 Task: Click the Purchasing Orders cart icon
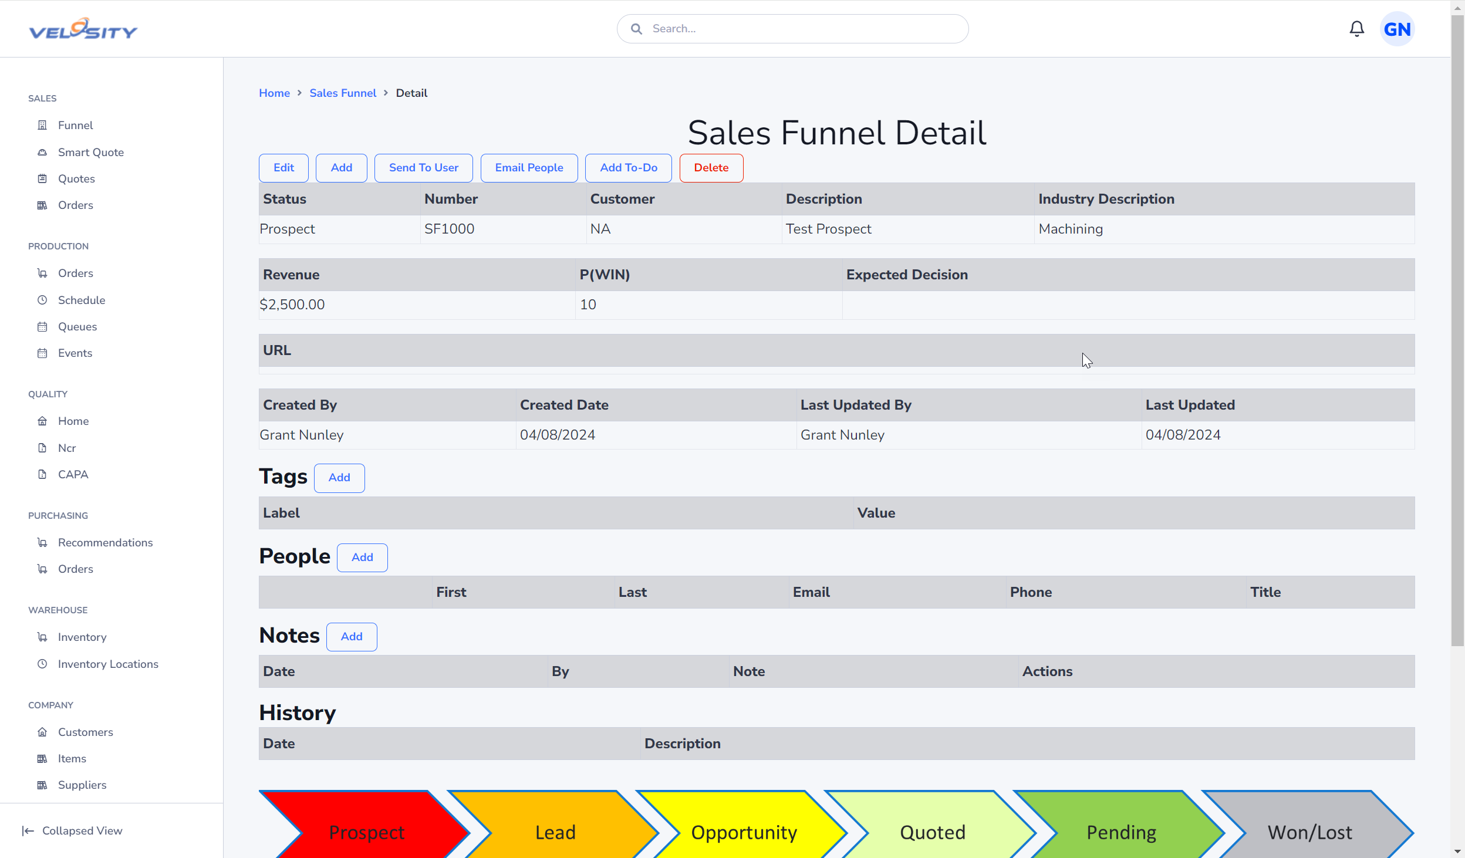tap(42, 569)
